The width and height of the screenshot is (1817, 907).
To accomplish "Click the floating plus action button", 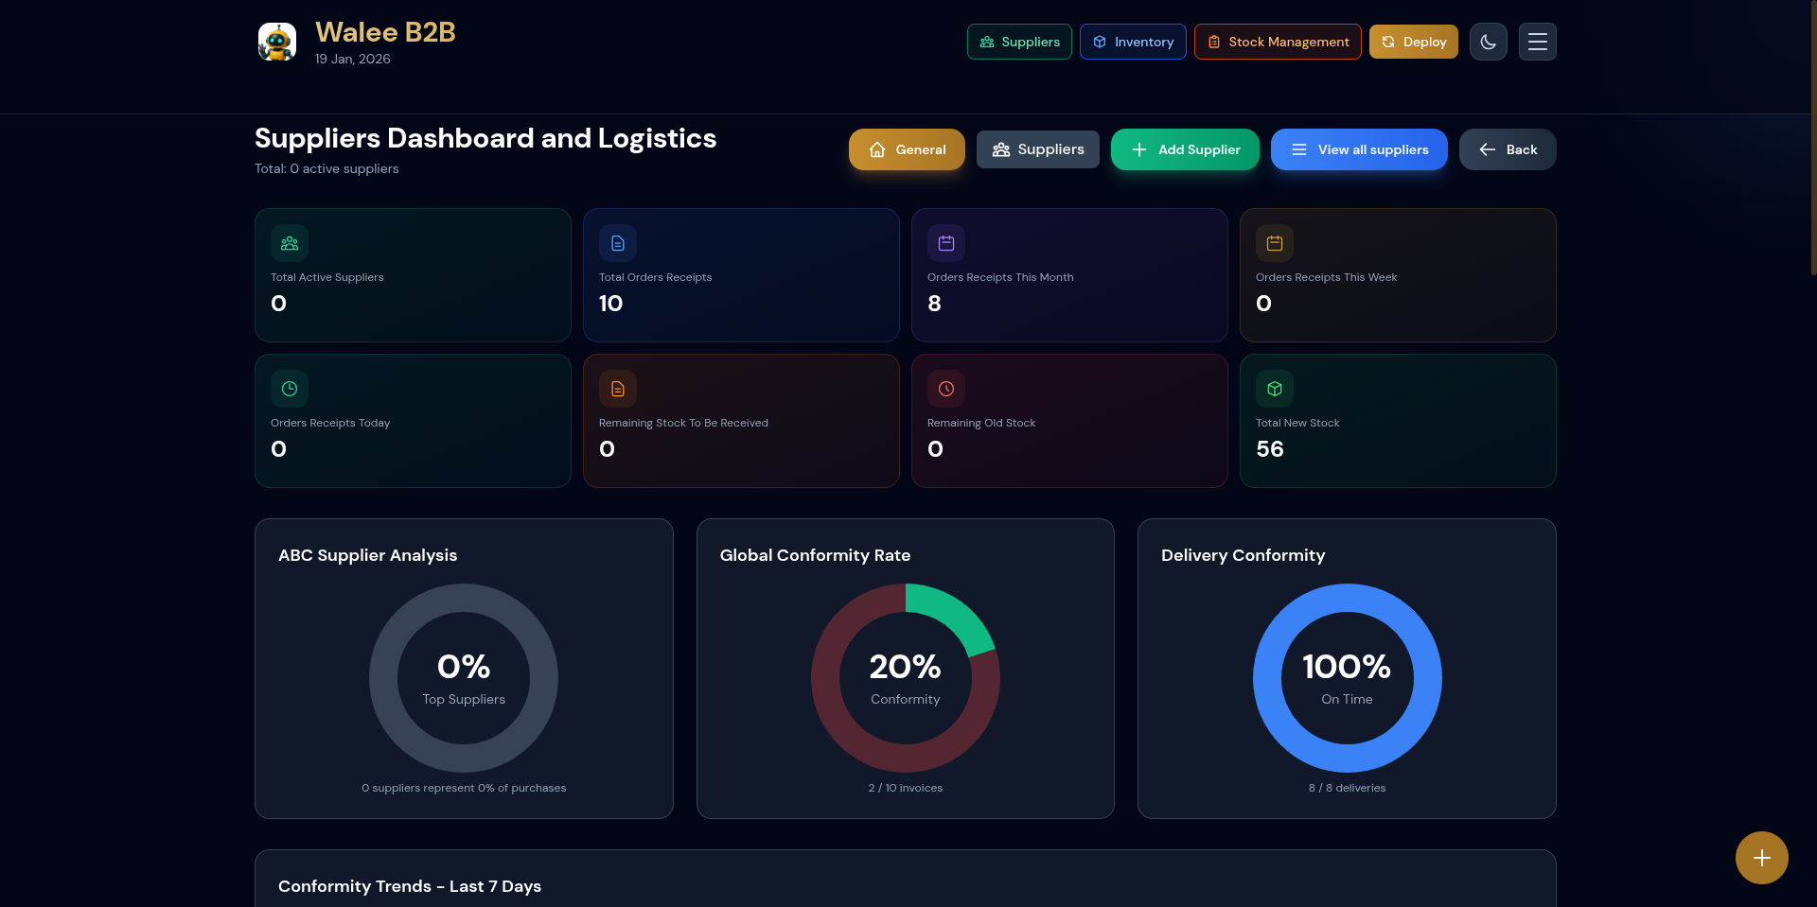I will point(1761,857).
